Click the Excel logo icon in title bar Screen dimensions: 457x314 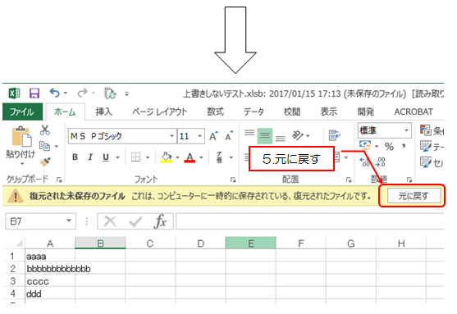pos(14,93)
